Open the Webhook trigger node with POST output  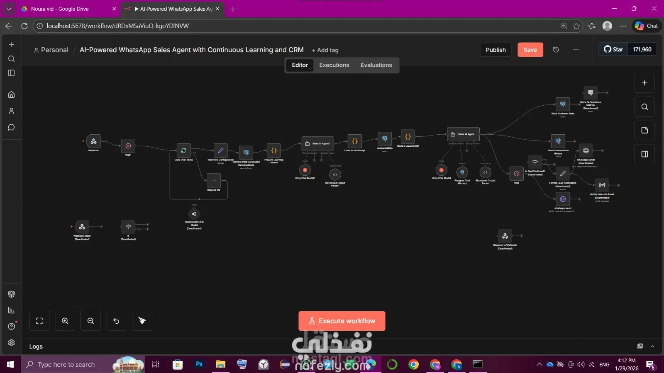pyautogui.click(x=93, y=141)
